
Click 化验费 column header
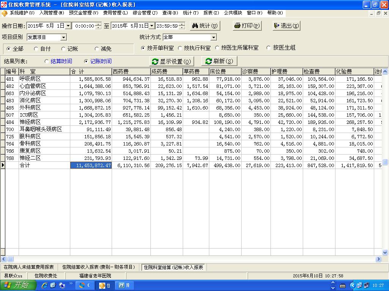pyautogui.click(x=354, y=72)
